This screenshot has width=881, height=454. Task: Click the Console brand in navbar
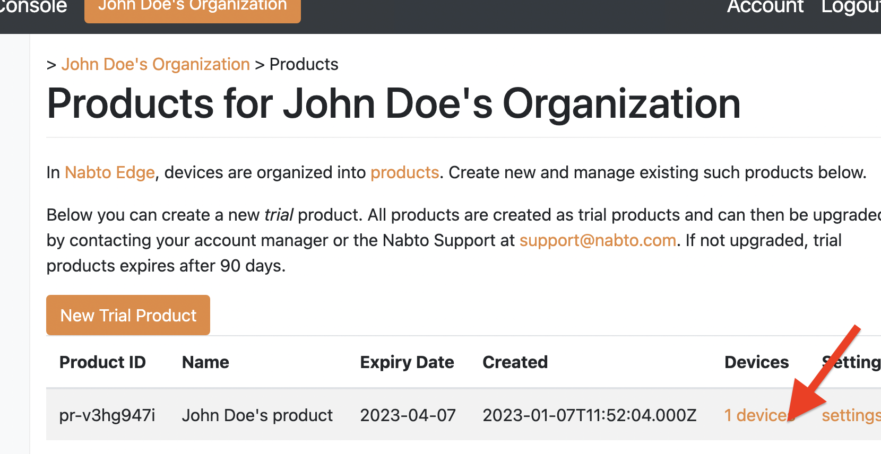(x=33, y=7)
